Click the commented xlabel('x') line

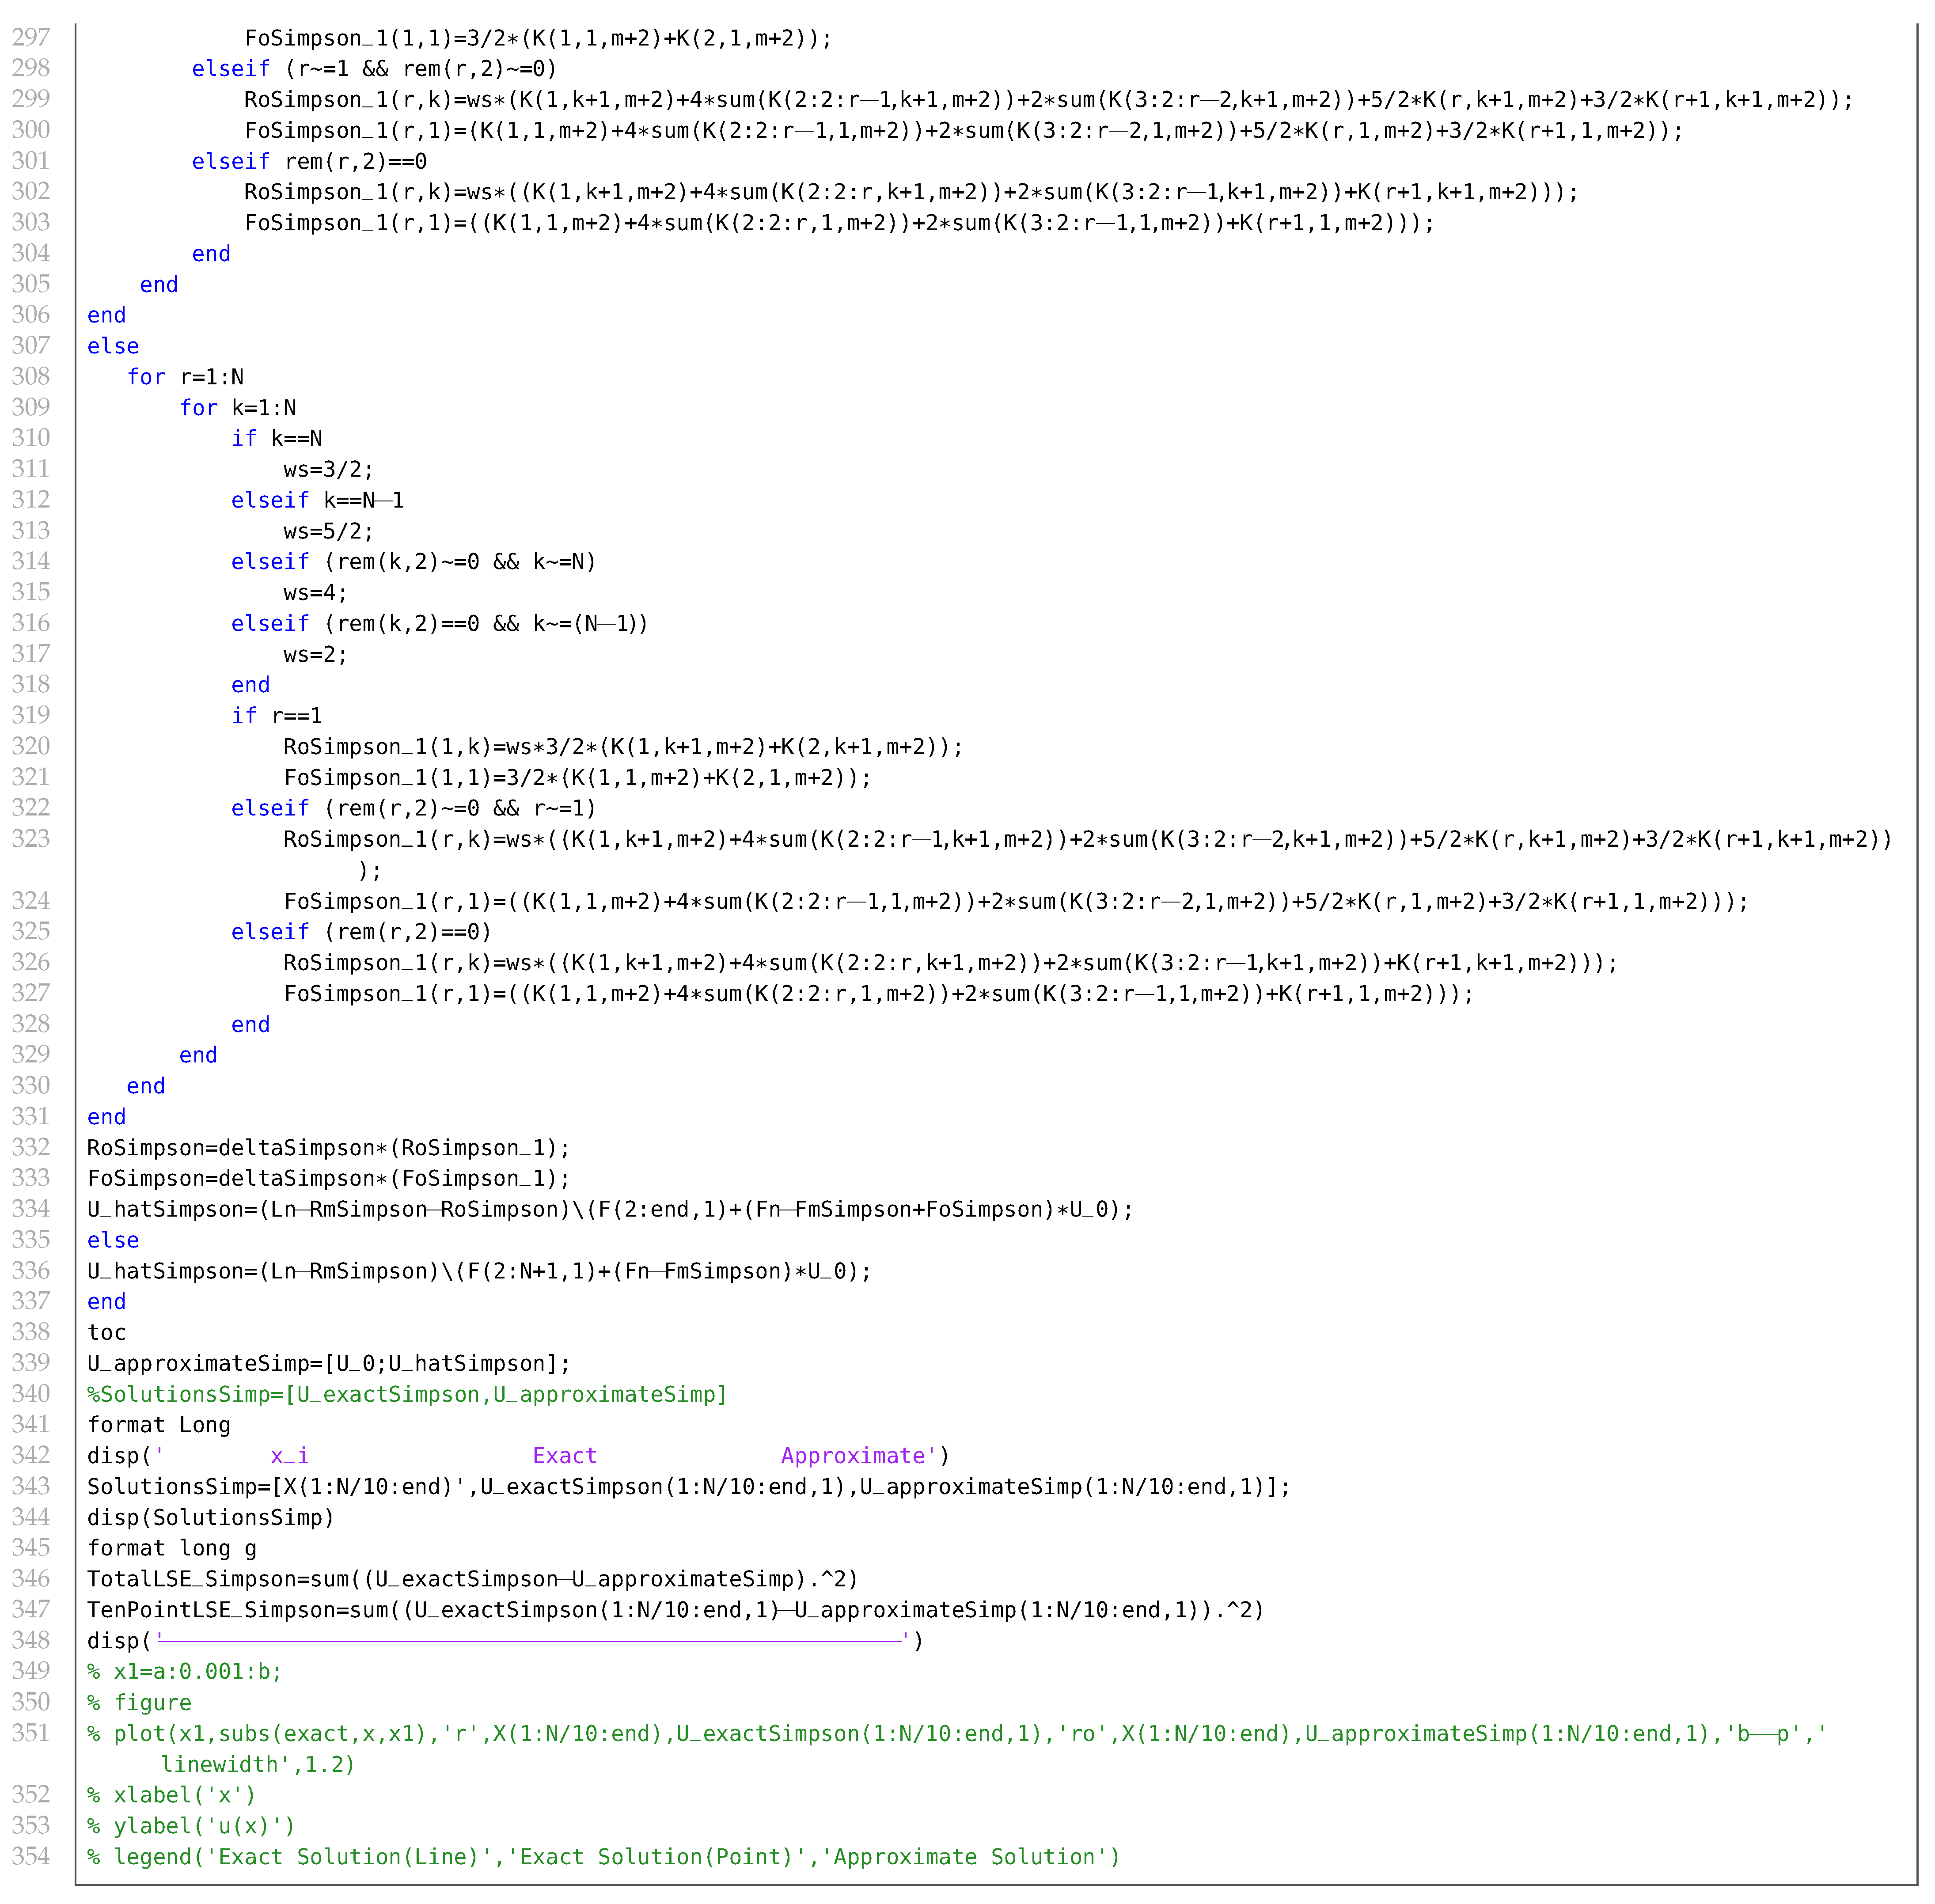171,1795
